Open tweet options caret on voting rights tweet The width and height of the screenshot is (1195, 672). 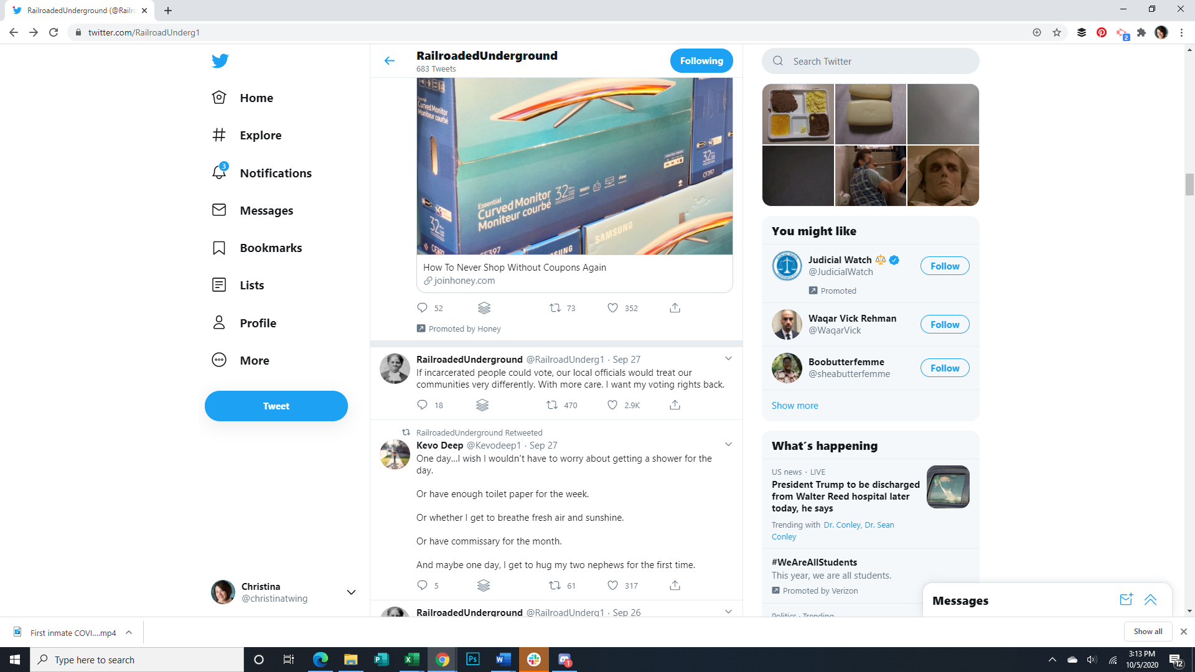point(728,359)
